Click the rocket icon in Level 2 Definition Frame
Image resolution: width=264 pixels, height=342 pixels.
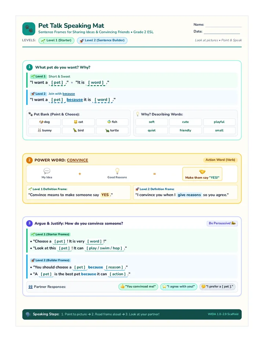(137, 189)
